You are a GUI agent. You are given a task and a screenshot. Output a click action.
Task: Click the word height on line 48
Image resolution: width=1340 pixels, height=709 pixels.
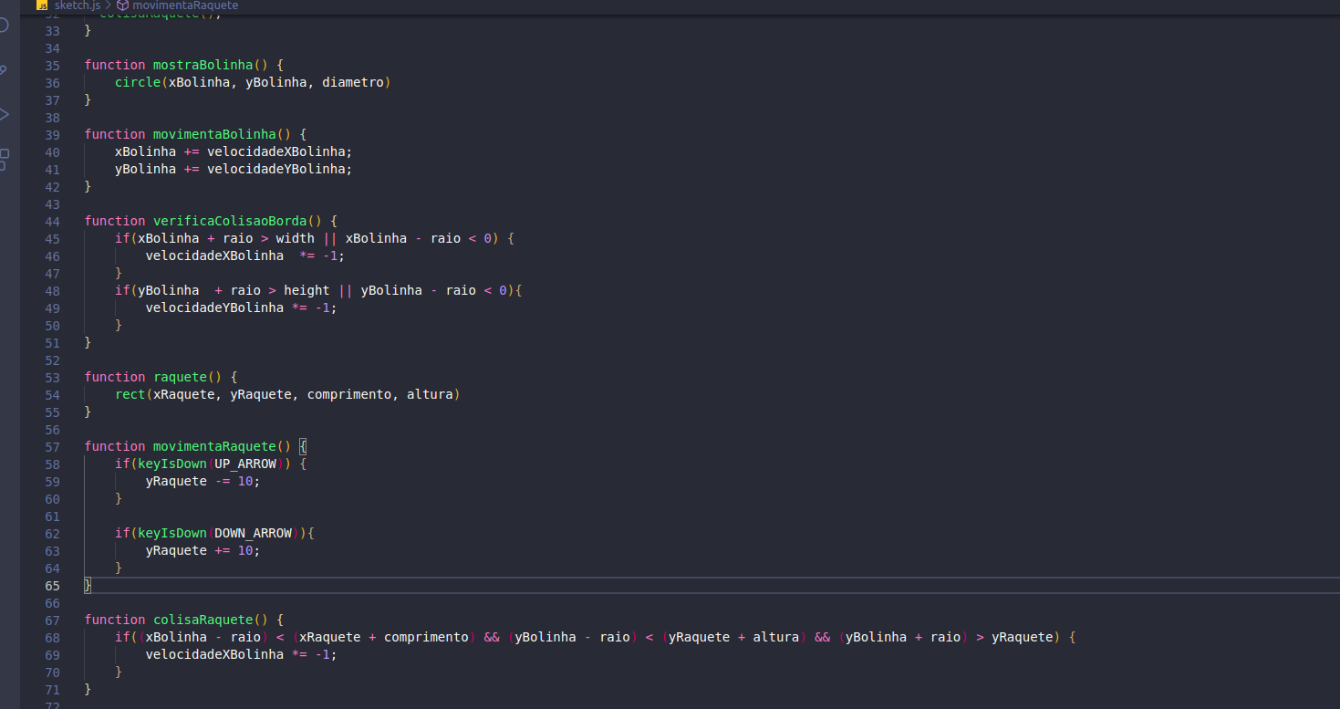(306, 290)
